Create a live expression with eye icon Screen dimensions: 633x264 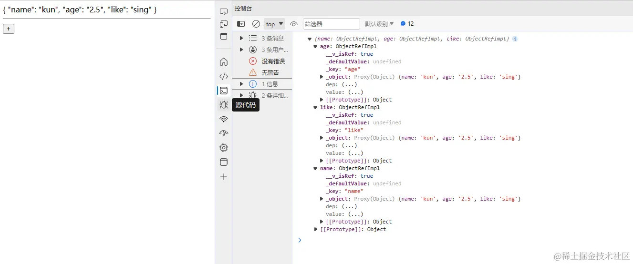click(294, 24)
